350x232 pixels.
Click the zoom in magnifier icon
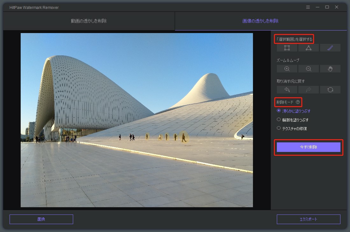(x=287, y=69)
